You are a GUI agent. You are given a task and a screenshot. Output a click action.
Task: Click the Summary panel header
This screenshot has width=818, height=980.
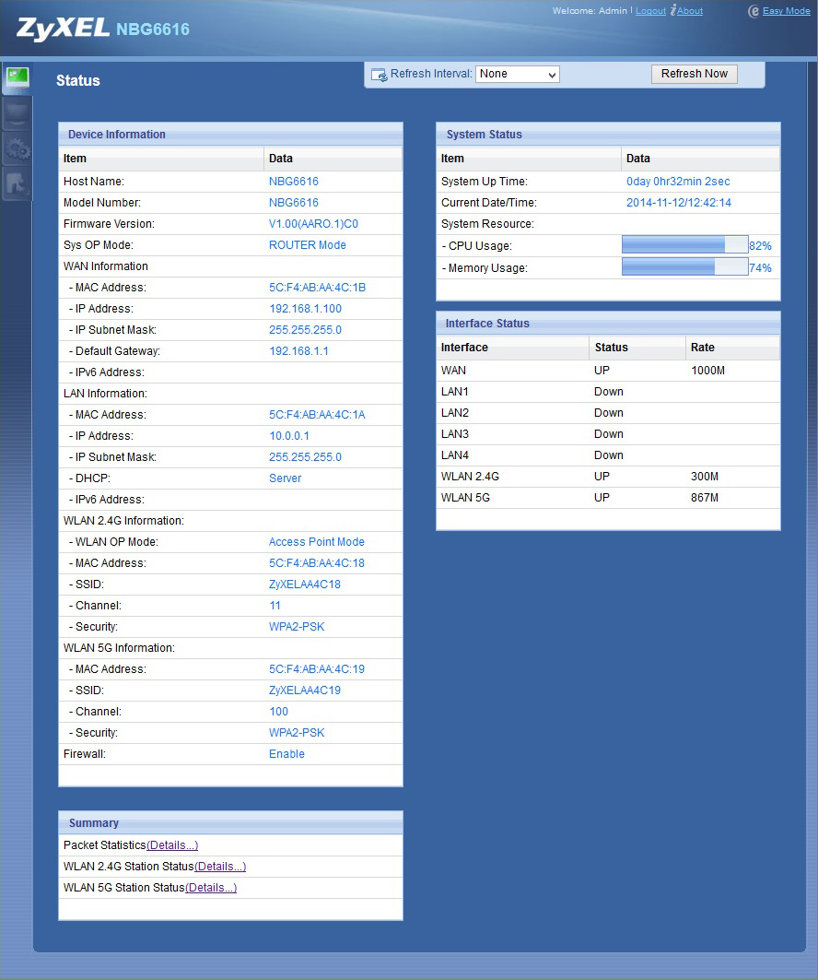(230, 822)
